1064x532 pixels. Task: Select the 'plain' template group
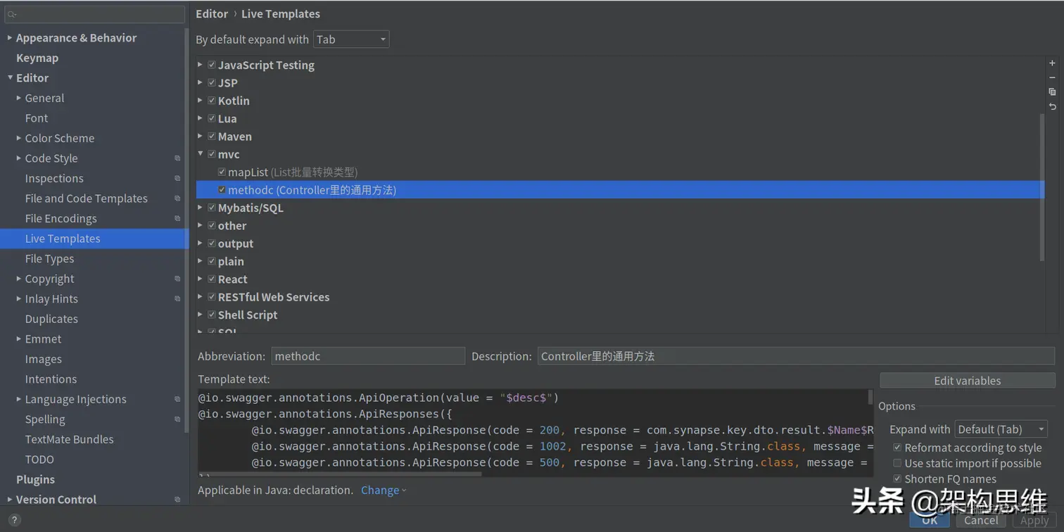click(231, 261)
